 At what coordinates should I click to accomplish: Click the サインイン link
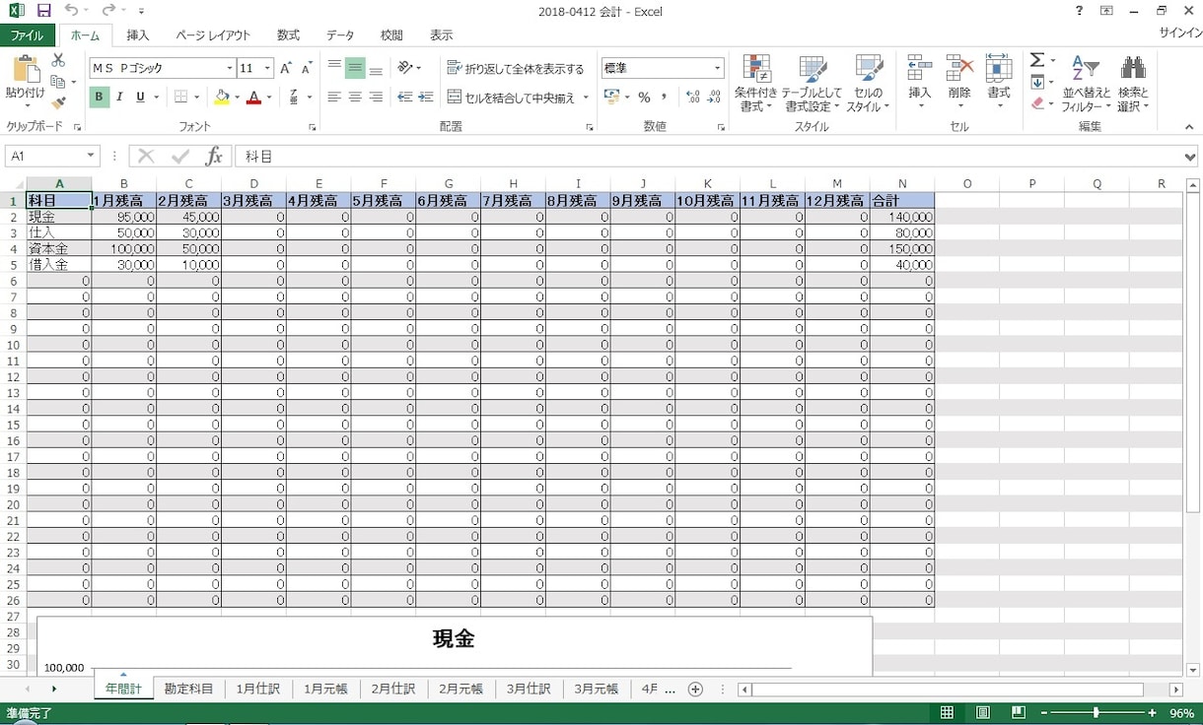1179,34
